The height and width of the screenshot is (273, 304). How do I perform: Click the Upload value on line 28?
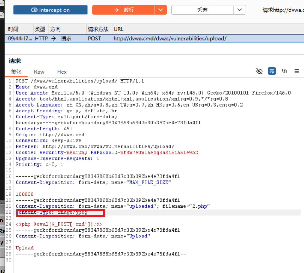[25, 248]
